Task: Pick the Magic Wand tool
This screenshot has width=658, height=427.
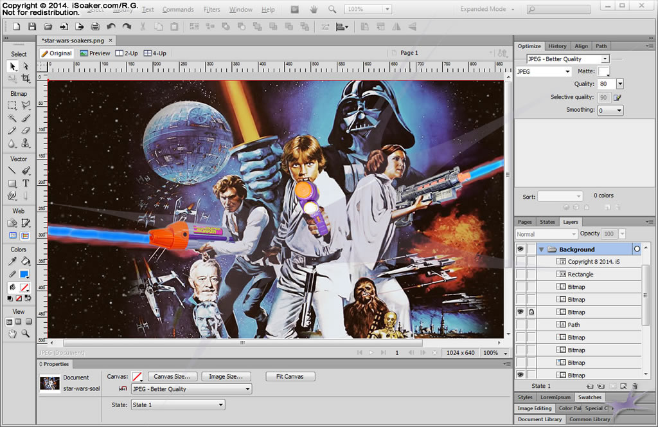Action: pos(12,118)
